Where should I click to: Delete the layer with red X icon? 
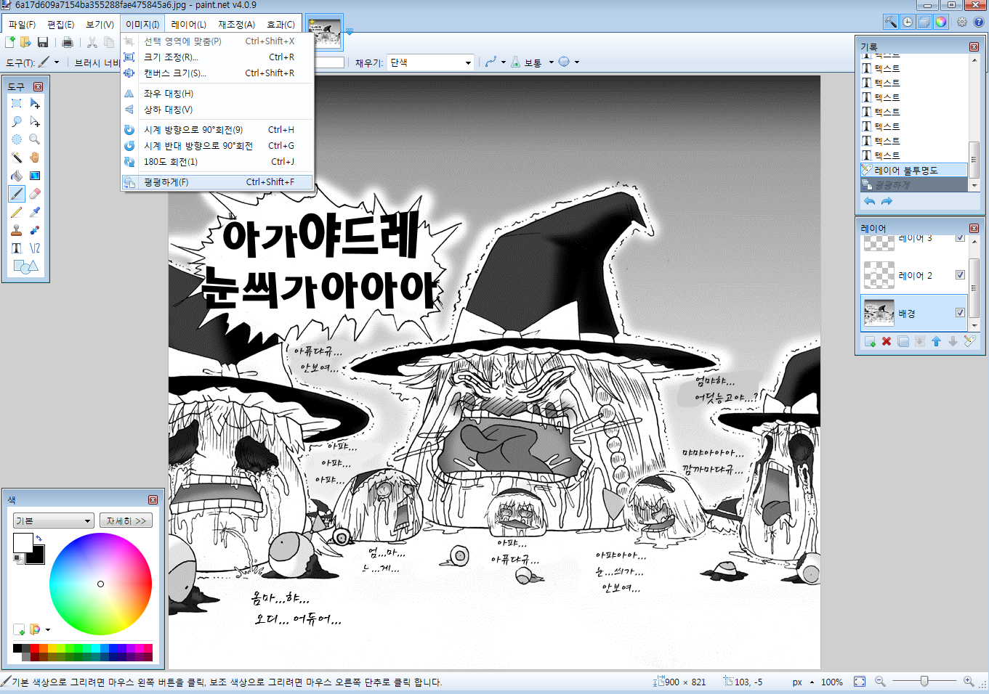pyautogui.click(x=887, y=341)
